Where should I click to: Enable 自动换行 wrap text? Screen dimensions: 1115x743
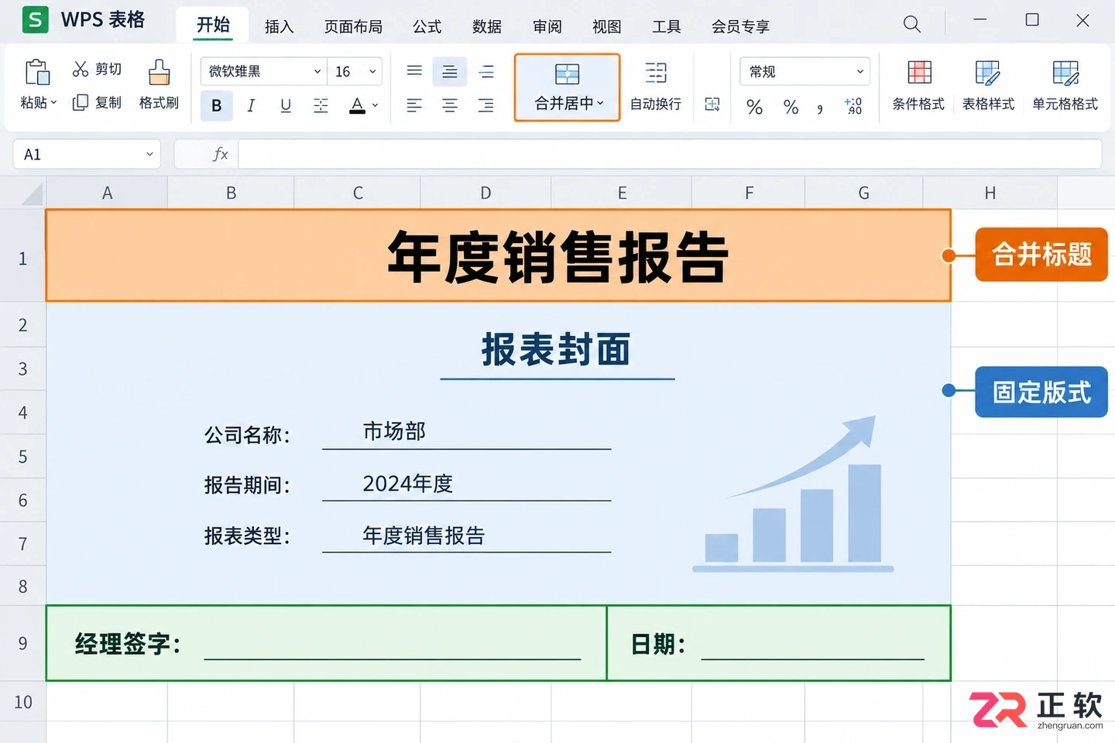pos(655,87)
